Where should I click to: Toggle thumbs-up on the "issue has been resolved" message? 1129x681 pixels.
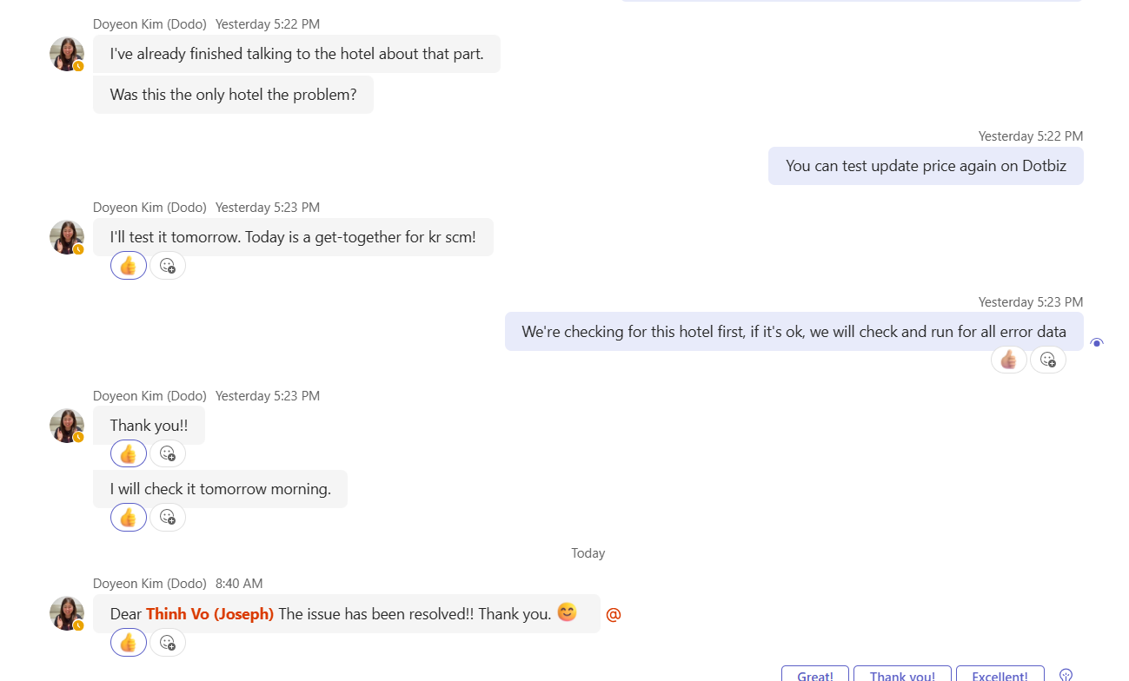[x=129, y=643]
